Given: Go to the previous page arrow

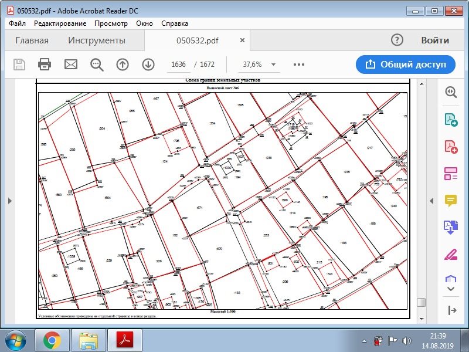Looking at the screenshot, I should point(123,65).
